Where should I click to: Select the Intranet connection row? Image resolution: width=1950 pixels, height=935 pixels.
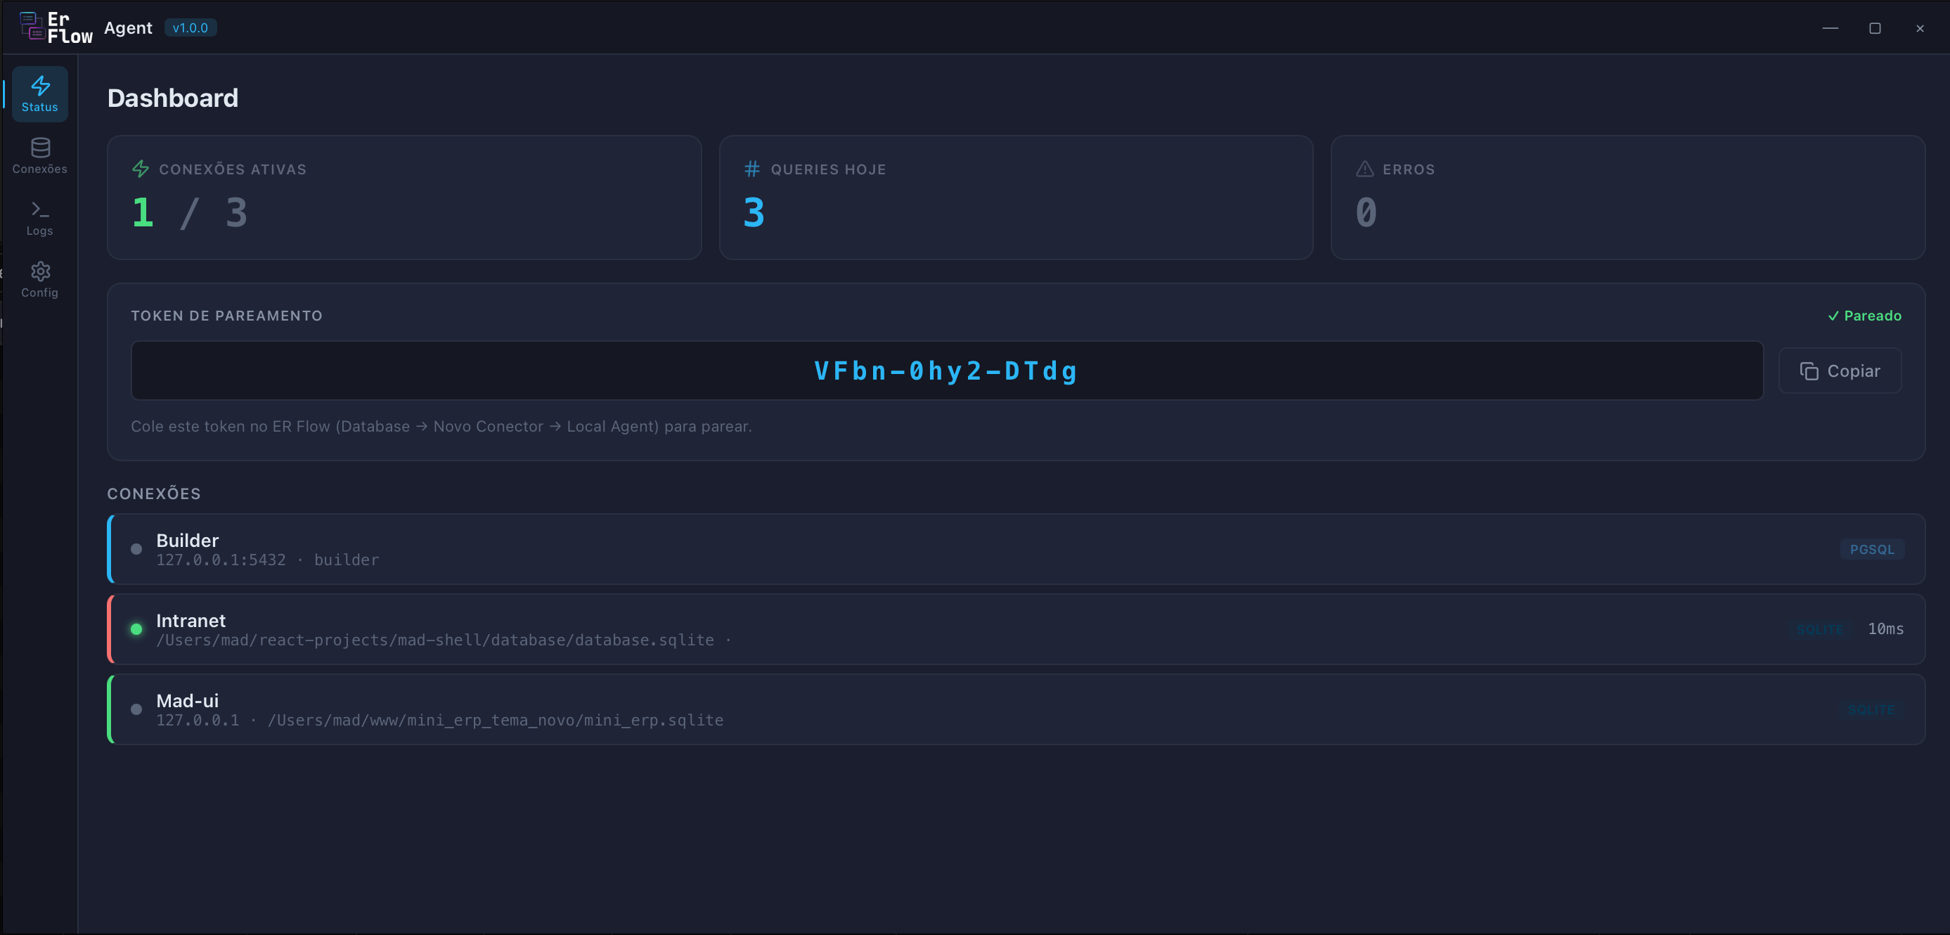tap(984, 629)
